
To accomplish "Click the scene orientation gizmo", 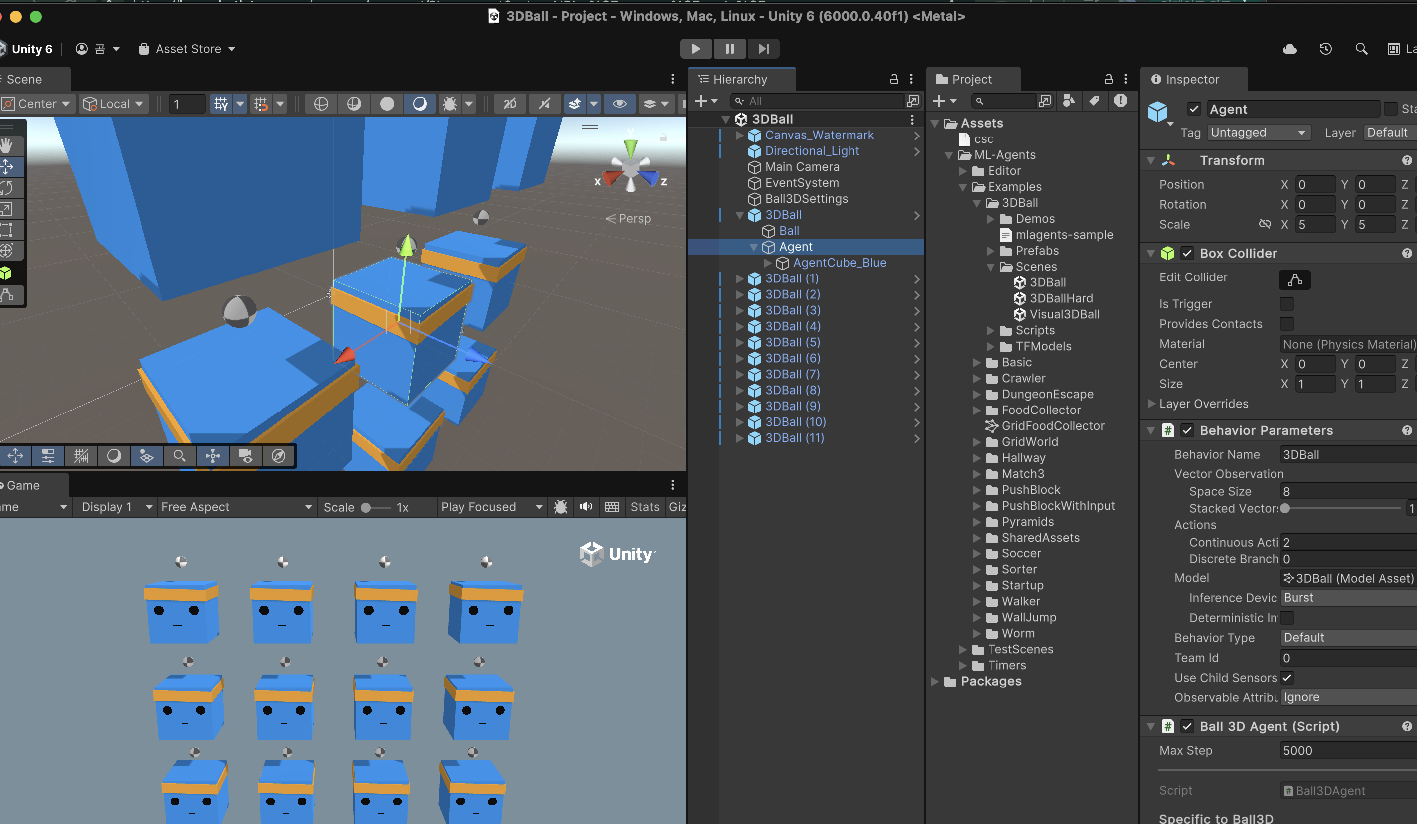I will [630, 167].
